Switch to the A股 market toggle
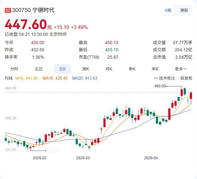The height and width of the screenshot is (179, 197). (168, 10)
